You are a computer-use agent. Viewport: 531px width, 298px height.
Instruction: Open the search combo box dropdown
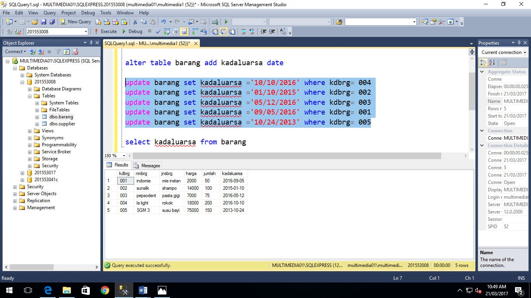[x=414, y=22]
